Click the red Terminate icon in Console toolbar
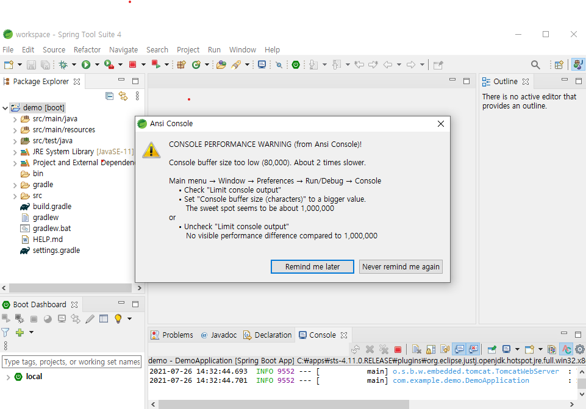586x409 pixels. pos(398,349)
